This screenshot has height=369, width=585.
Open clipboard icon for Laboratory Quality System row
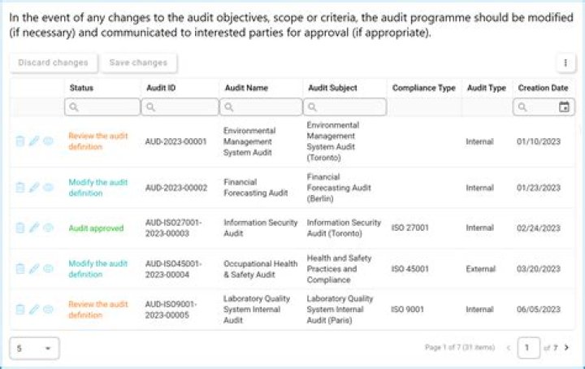point(20,310)
